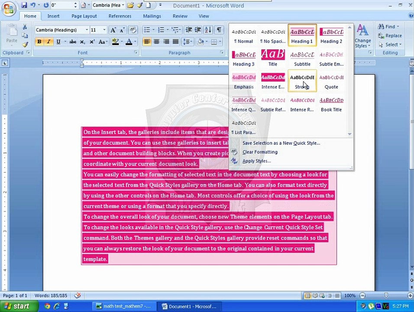The height and width of the screenshot is (312, 414).
Task: Undo the last action
Action: (x=33, y=5)
